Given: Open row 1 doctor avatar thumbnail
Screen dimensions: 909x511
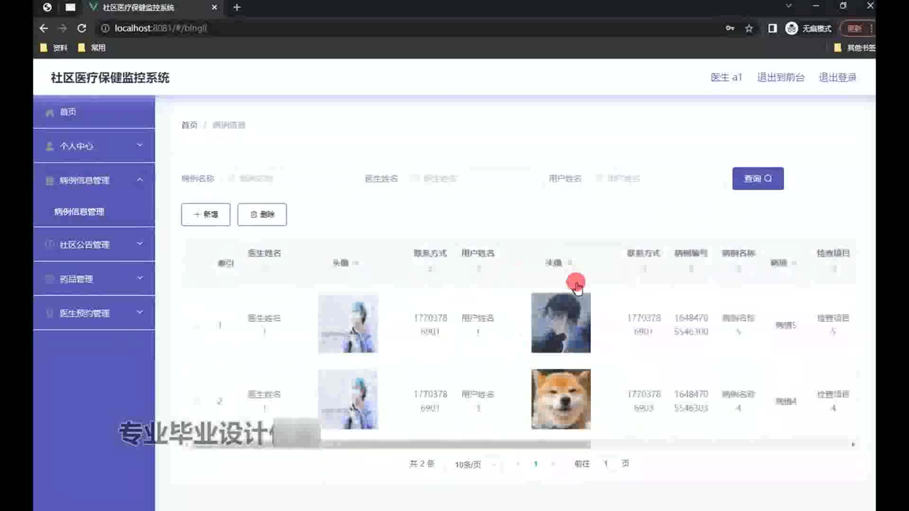Looking at the screenshot, I should (x=348, y=324).
